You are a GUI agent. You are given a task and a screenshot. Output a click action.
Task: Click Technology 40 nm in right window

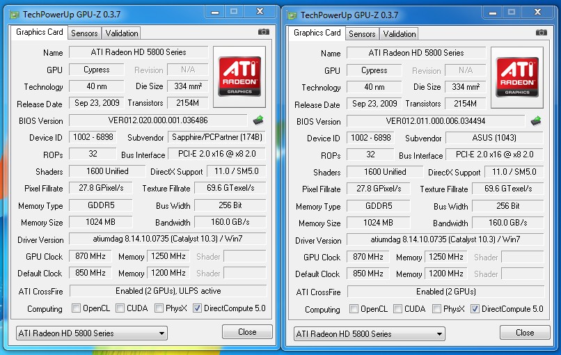click(374, 87)
